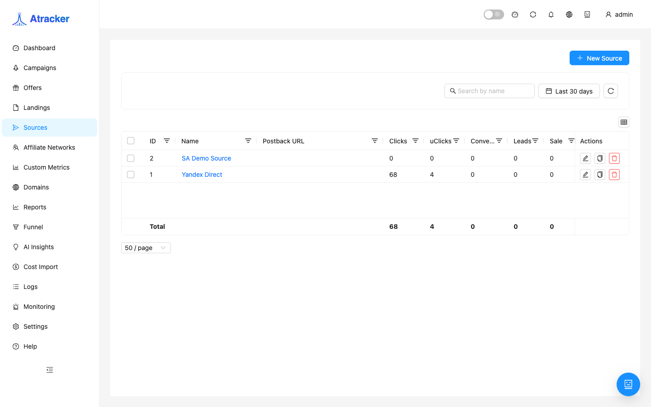Image resolution: width=651 pixels, height=407 pixels.
Task: Edit the Yandex Direct row
Action: coord(585,175)
